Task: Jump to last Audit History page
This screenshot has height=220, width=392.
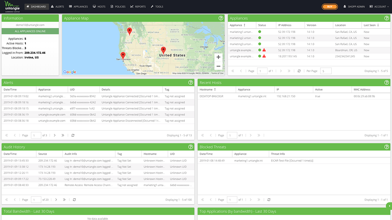Action: pyautogui.click(x=64, y=199)
